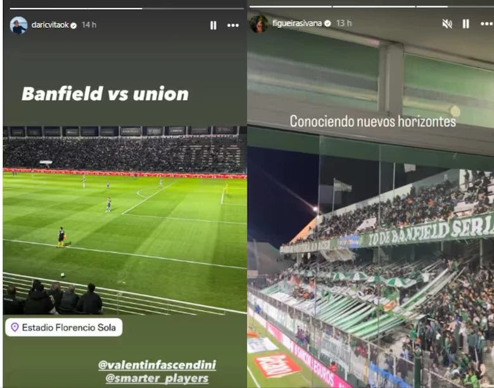Screen dimensions: 494x388
Task: Open the @smarter_players mention
Action: pyautogui.click(x=157, y=378)
